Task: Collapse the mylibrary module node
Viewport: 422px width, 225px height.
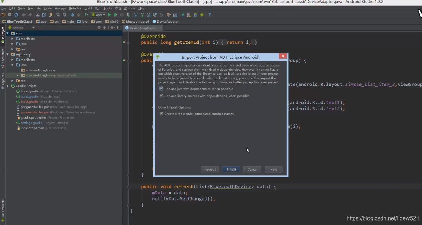Action: (8, 54)
